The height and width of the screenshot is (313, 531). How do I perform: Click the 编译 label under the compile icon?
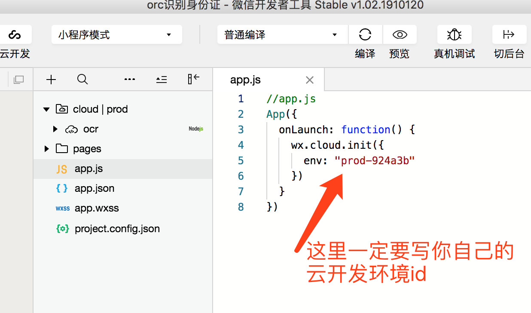point(365,54)
